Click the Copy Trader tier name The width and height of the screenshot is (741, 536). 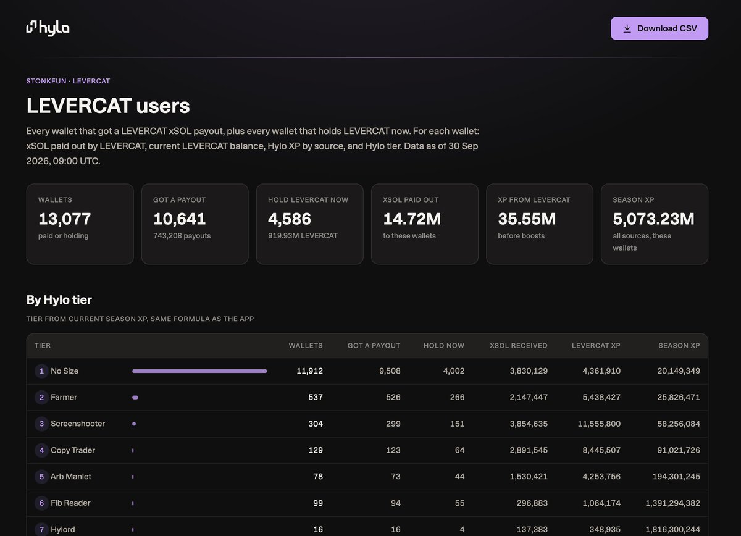[x=73, y=450]
